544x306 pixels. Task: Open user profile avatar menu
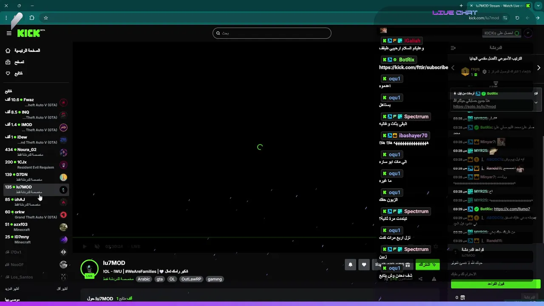click(x=528, y=33)
